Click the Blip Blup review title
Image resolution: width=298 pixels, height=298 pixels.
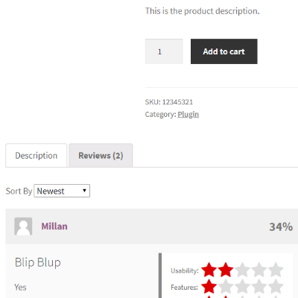[38, 262]
